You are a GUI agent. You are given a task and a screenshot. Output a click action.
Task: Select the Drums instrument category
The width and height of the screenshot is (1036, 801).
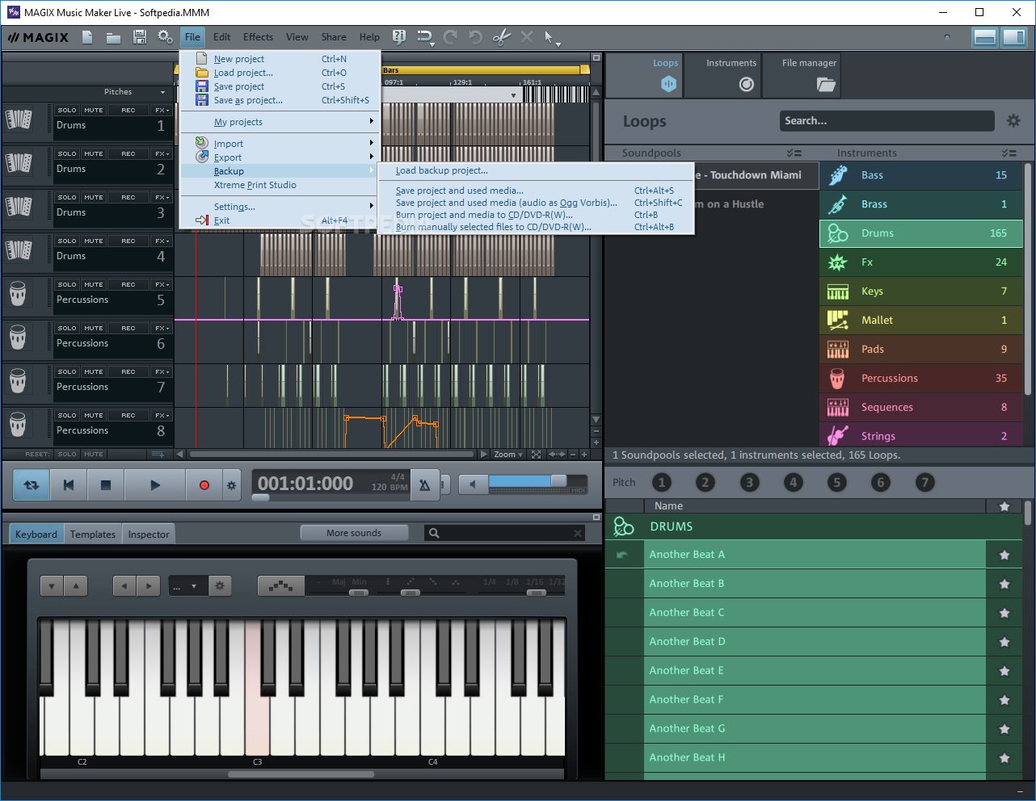tap(921, 233)
